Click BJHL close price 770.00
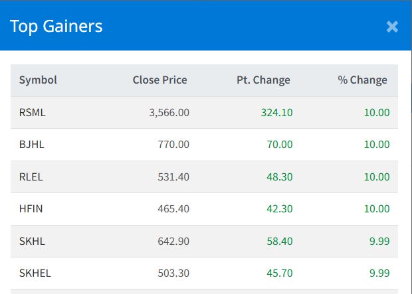 [173, 145]
